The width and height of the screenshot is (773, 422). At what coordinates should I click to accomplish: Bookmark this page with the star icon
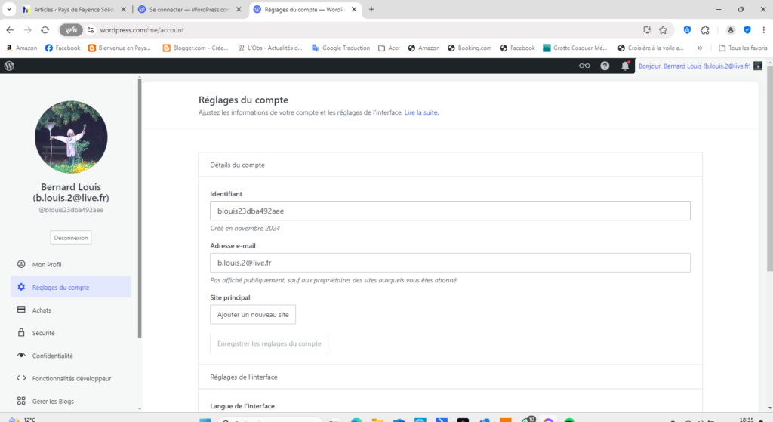(x=663, y=30)
